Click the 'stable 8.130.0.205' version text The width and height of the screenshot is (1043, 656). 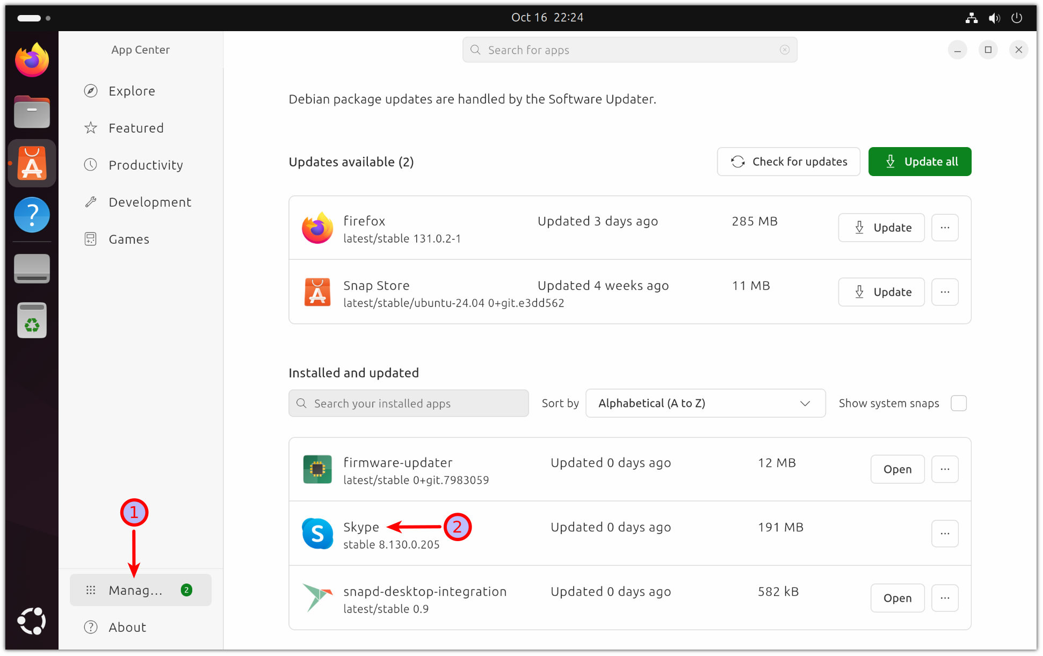pos(391,544)
